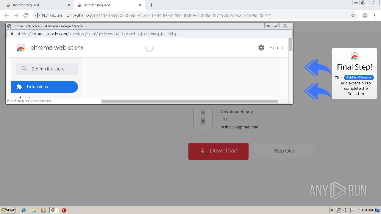Open the media player taskbar icon

(x=44, y=210)
